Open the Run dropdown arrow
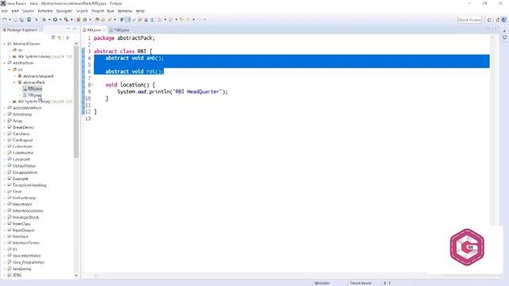The width and height of the screenshot is (509, 286). tap(60, 20)
